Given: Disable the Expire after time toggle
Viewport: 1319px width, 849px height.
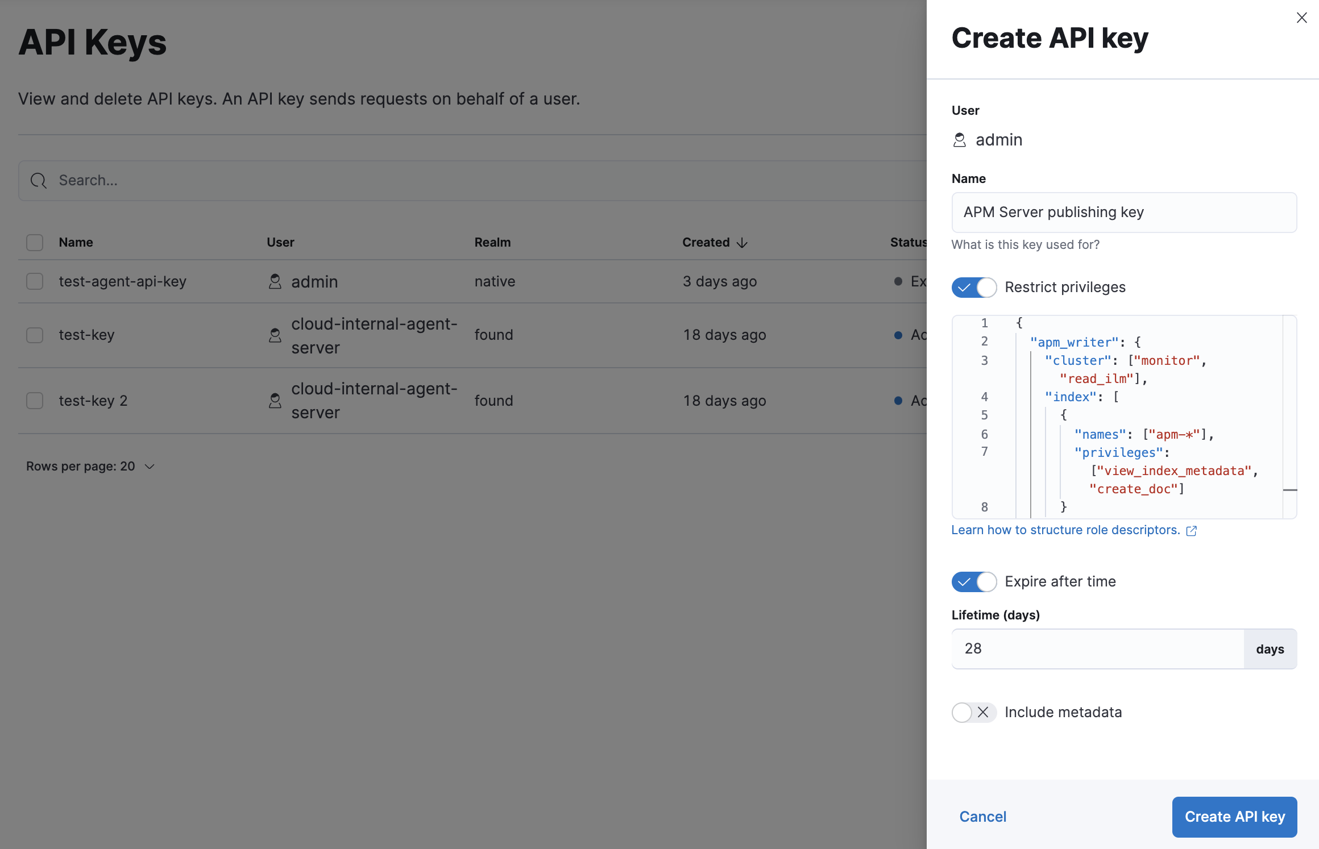Looking at the screenshot, I should click(973, 582).
